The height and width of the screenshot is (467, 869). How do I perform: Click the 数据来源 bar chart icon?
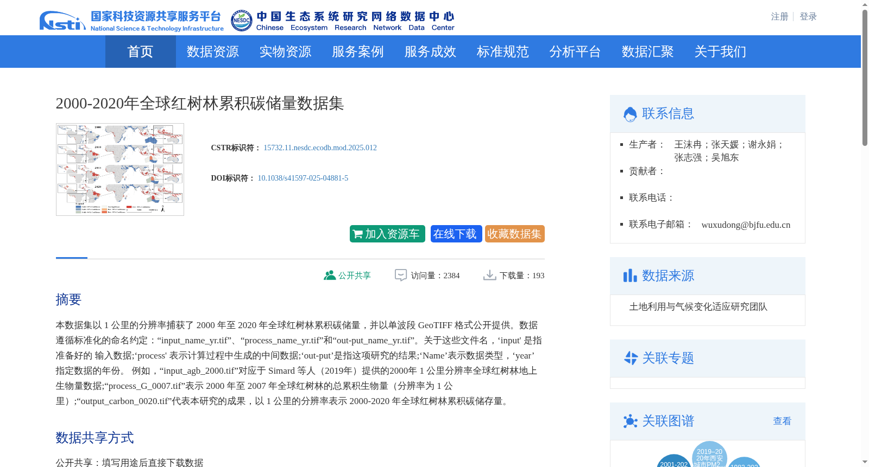[x=630, y=276]
